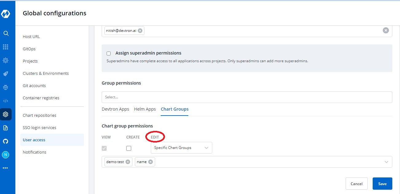Enable Assign superadmin permissions checkbox
This screenshot has height=194, width=400.
[x=108, y=53]
